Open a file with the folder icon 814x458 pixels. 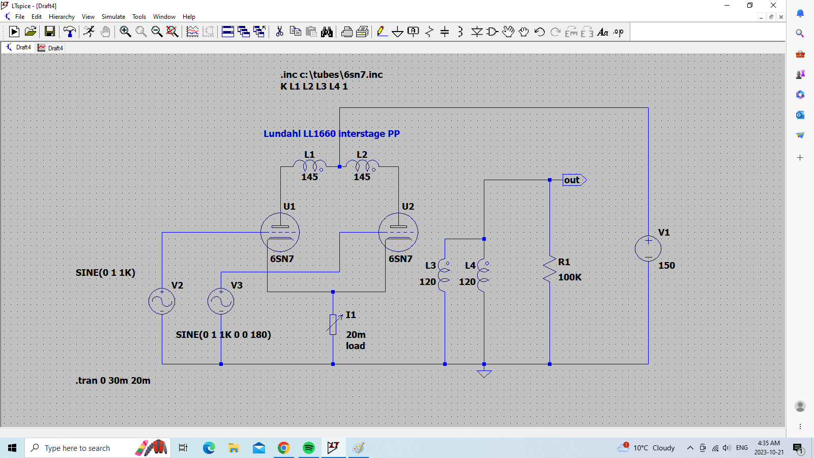(x=31, y=32)
